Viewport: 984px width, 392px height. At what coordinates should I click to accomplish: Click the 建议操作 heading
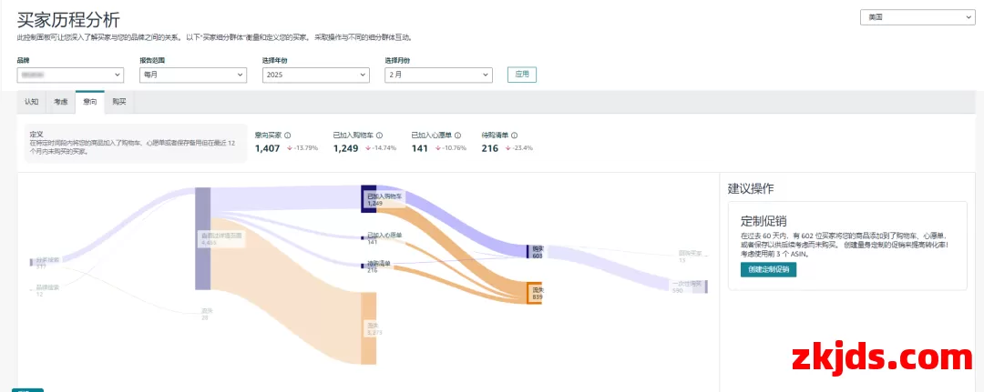751,188
